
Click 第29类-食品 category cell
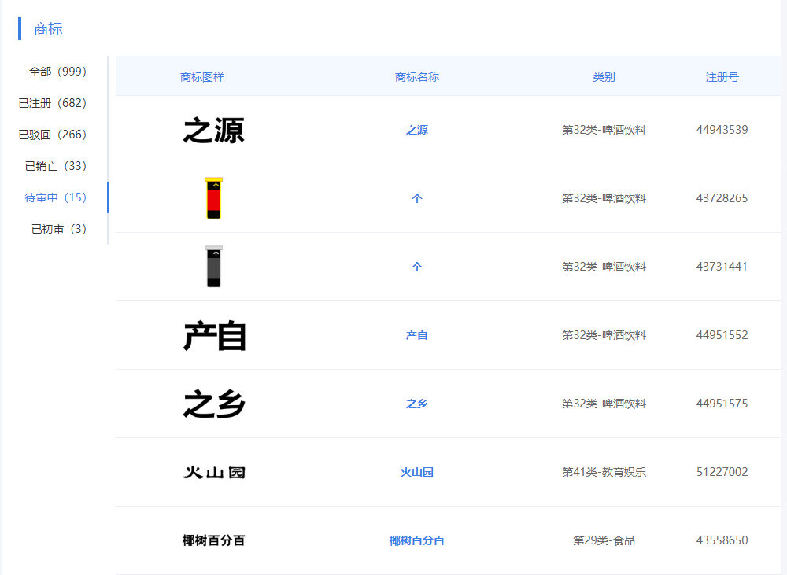[x=604, y=540]
